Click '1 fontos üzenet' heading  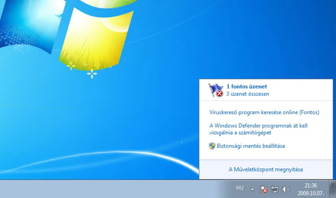click(247, 86)
